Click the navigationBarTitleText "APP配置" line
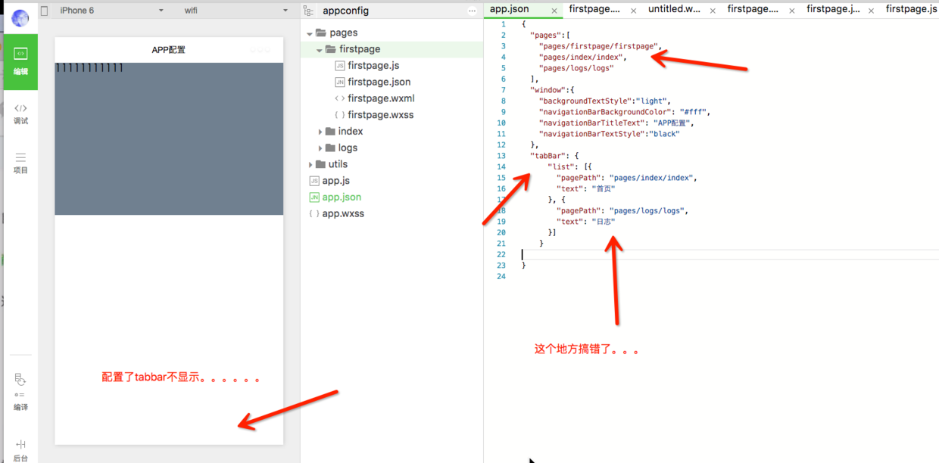 616,123
